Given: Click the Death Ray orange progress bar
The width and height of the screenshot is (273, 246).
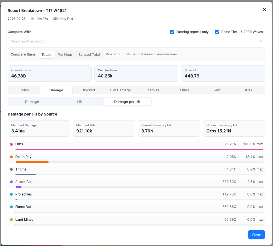Looking at the screenshot, I should pyautogui.click(x=32, y=162).
